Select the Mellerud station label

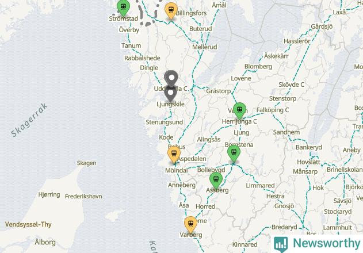coord(205,47)
